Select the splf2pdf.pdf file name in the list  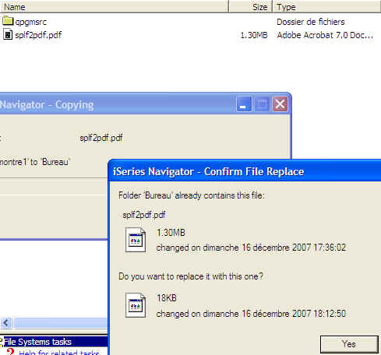(38, 35)
